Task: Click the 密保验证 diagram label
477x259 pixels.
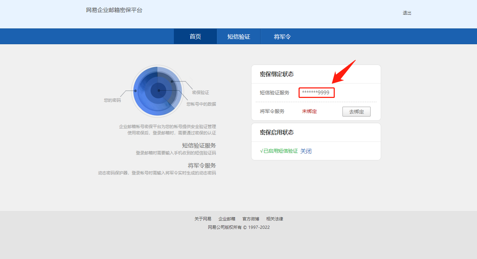Action: [201, 93]
